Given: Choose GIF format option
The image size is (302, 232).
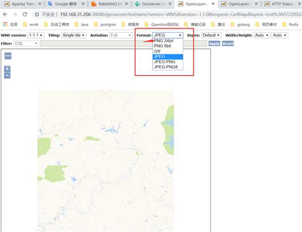Looking at the screenshot, I should [x=168, y=51].
